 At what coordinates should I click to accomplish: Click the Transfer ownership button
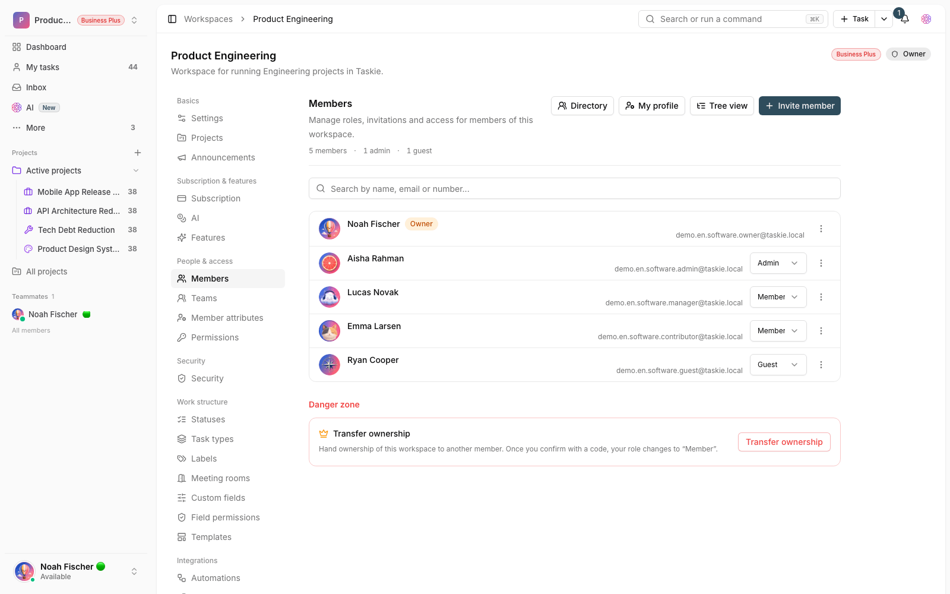click(784, 442)
